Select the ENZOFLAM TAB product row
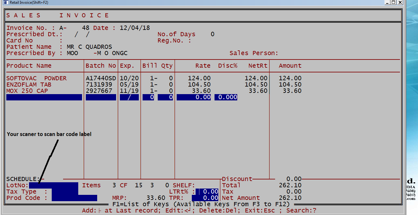 click(29, 85)
